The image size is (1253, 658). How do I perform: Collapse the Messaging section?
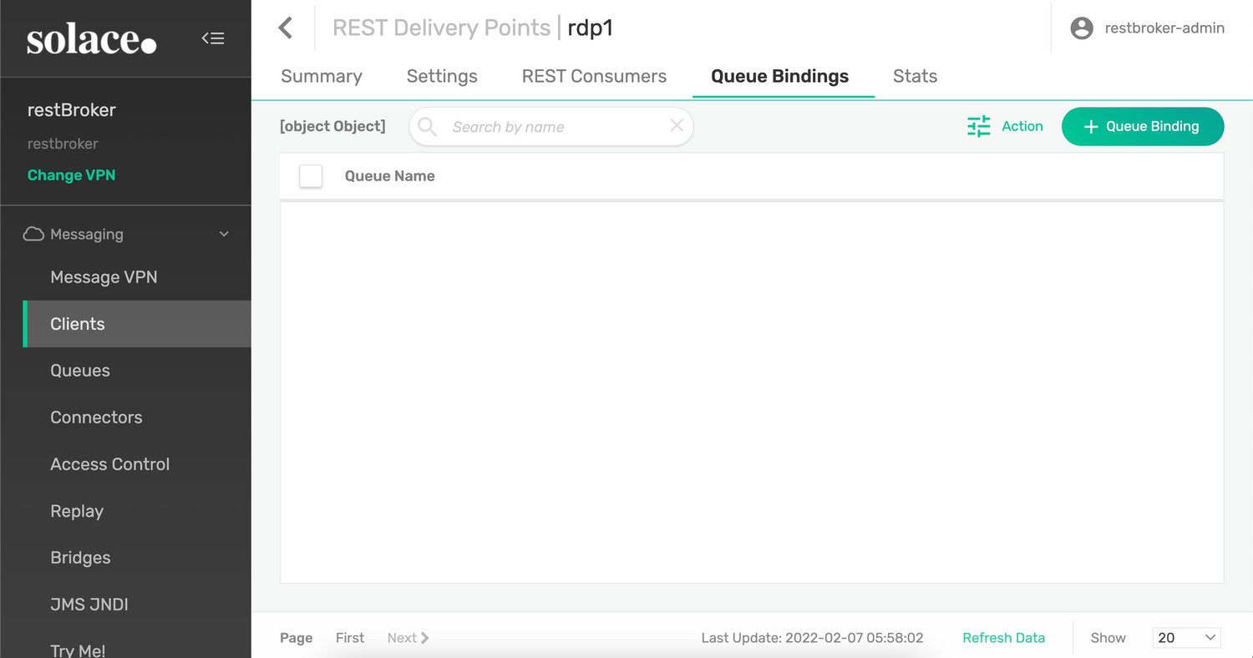point(223,234)
